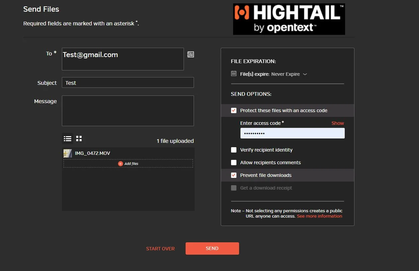The image size is (419, 271).
Task: Switch to list view of files
Action: point(68,139)
